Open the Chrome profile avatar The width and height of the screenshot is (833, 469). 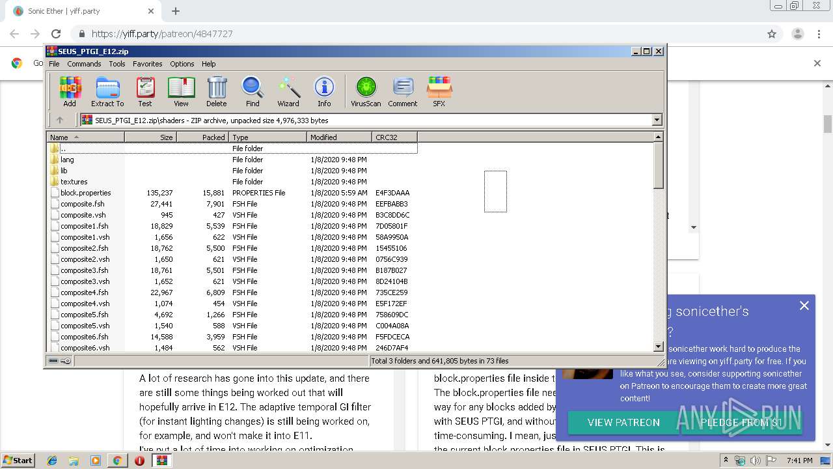797,34
